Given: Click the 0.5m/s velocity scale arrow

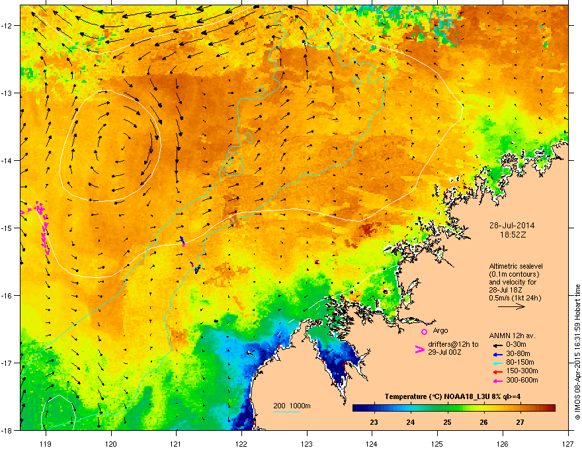Looking at the screenshot, I should 511,306.
